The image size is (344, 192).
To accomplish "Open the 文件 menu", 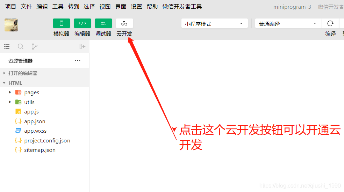I will coord(26,7).
